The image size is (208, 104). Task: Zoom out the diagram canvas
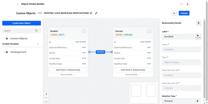coord(46,98)
